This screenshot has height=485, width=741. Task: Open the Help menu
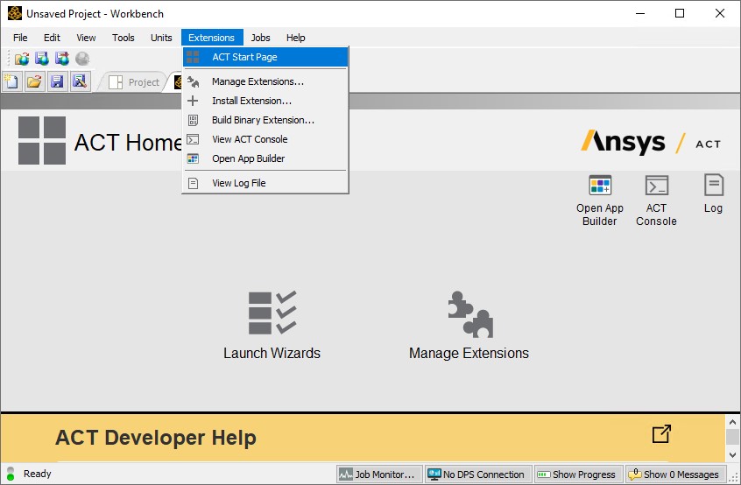296,38
